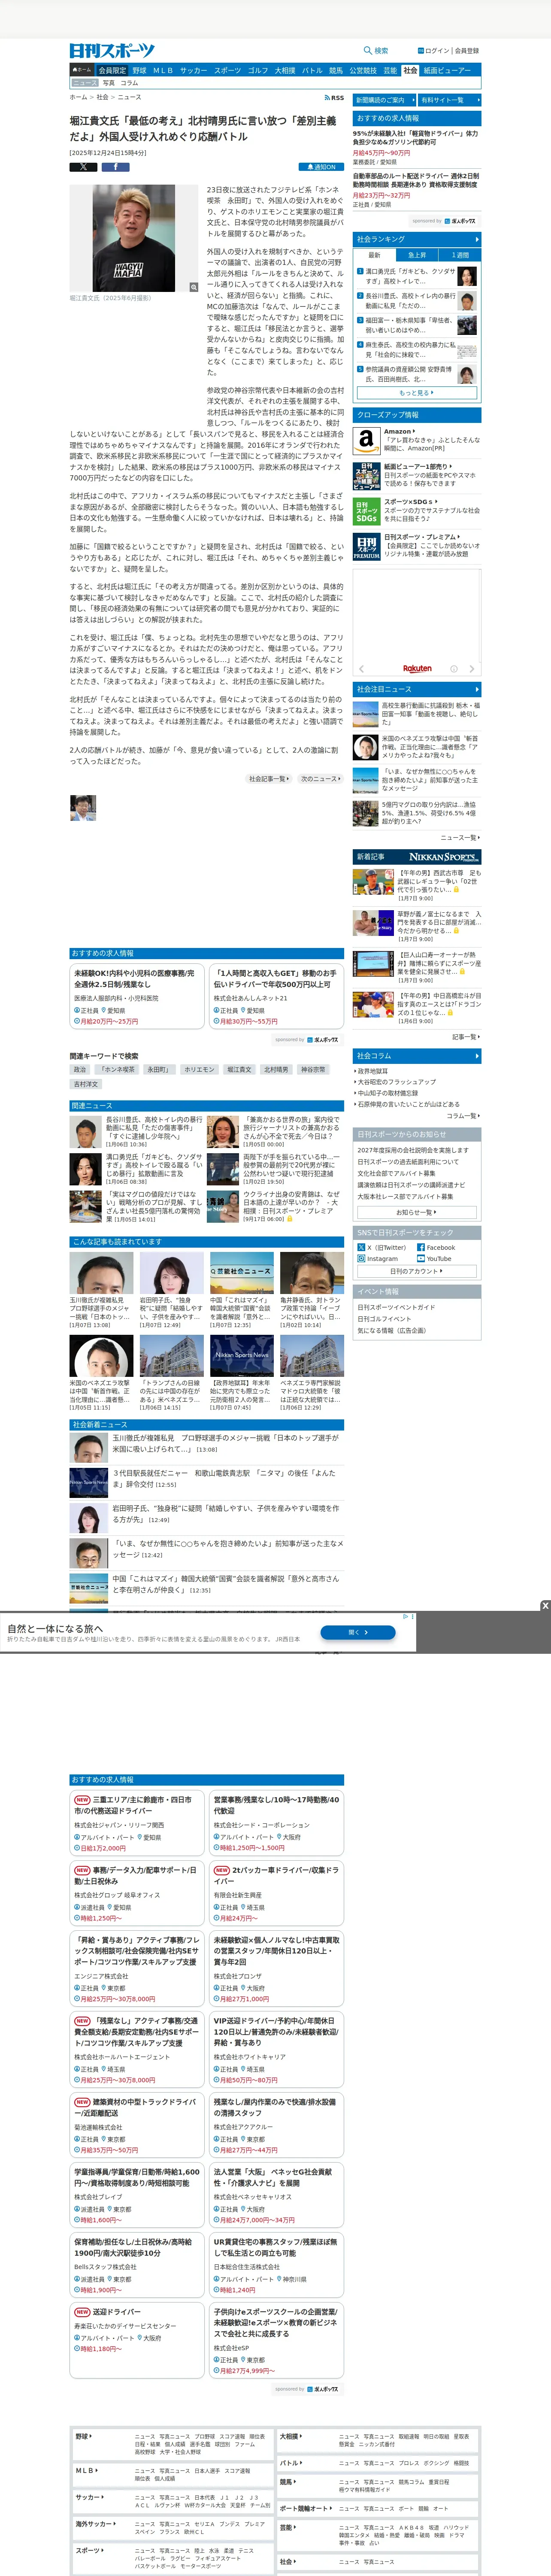Open コラム一覧 link in sidebar
551x2576 pixels.
point(462,1115)
